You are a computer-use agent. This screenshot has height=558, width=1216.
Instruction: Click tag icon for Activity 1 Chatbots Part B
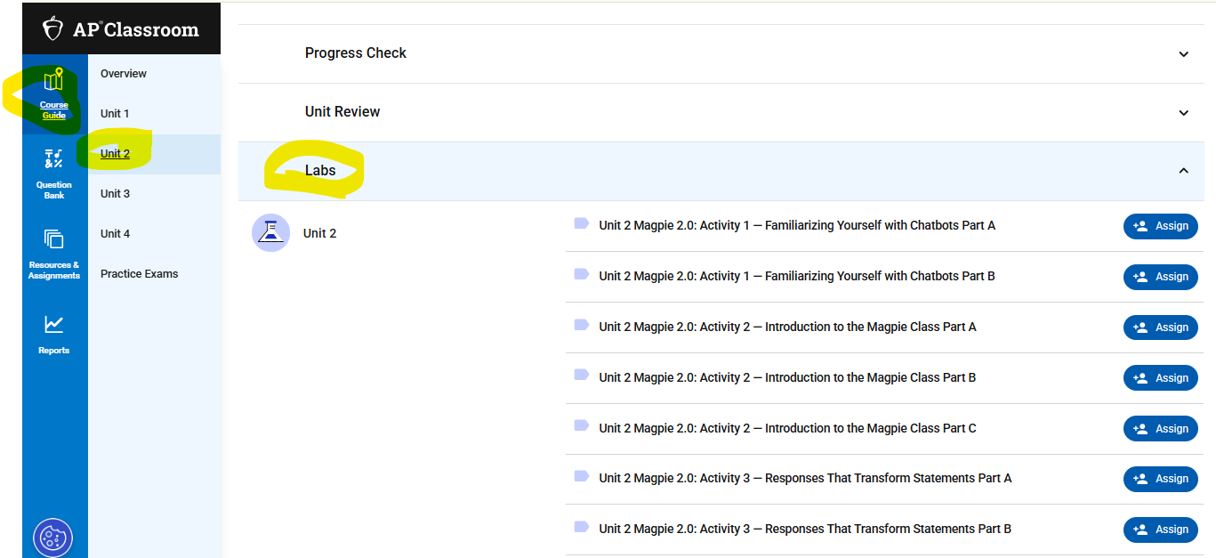582,274
